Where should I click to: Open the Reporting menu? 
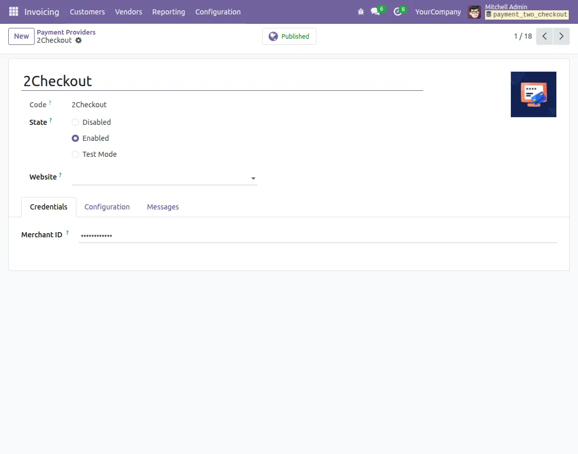168,11
